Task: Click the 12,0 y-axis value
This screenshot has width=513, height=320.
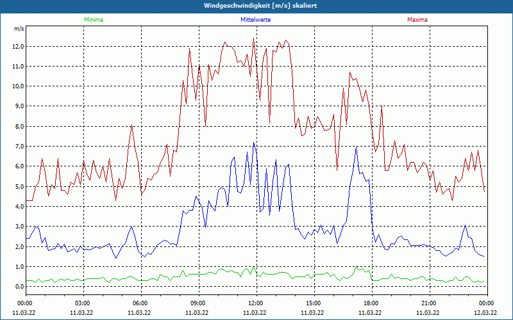Action: click(18, 46)
